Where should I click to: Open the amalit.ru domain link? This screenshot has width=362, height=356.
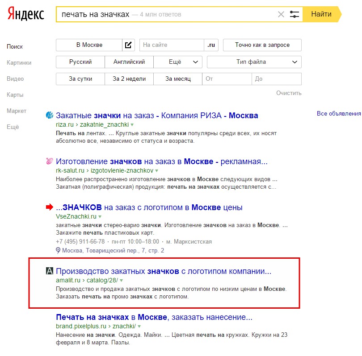tap(68, 281)
